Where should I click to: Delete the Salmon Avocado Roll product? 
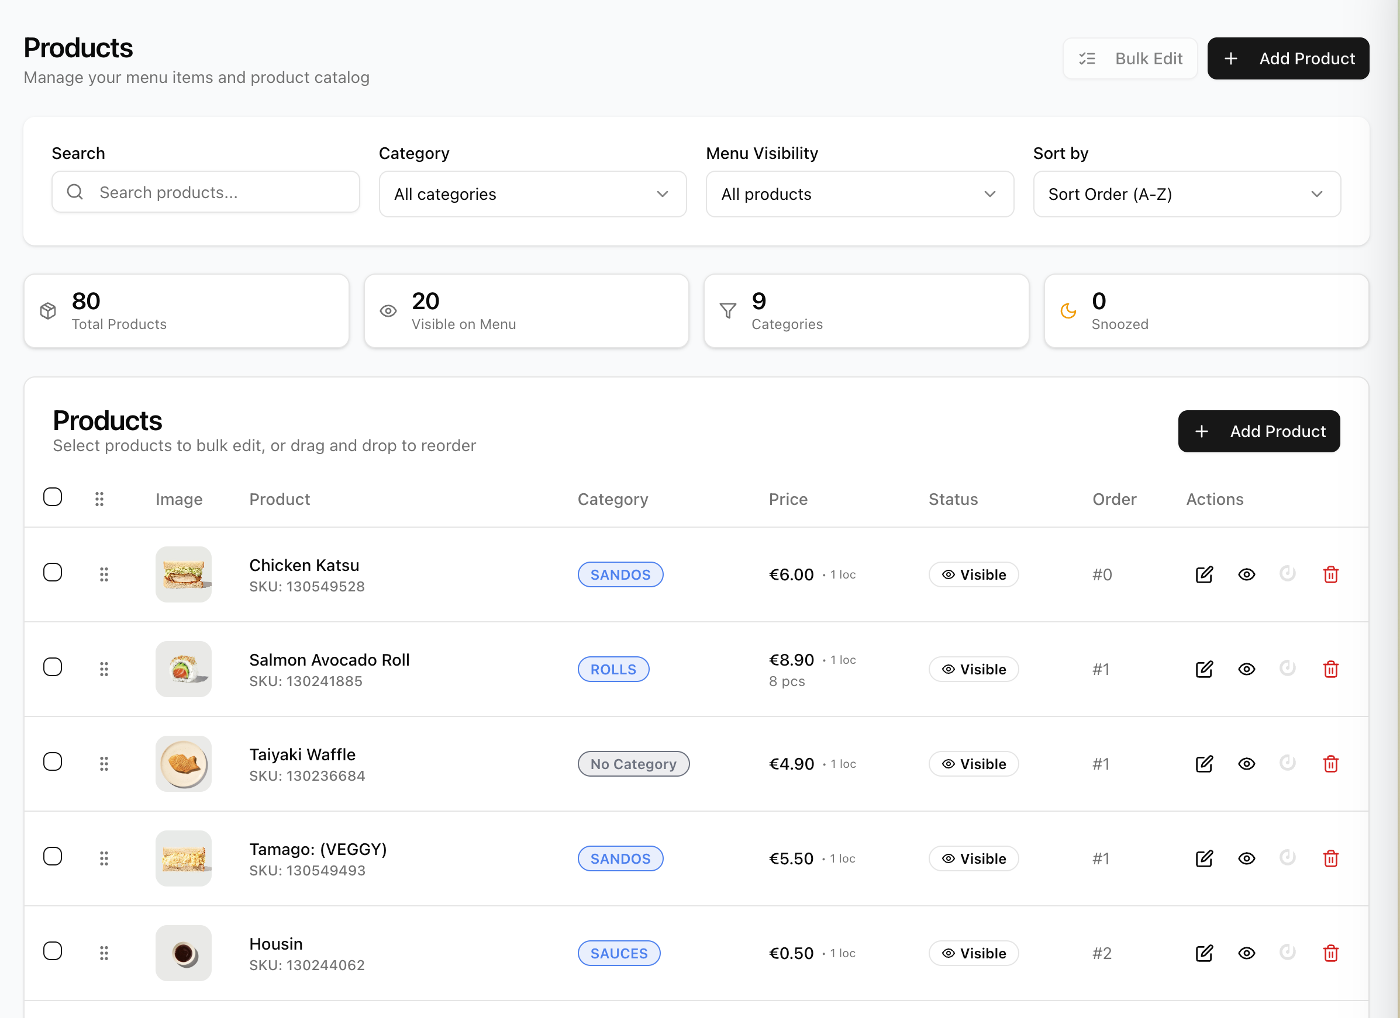coord(1330,669)
